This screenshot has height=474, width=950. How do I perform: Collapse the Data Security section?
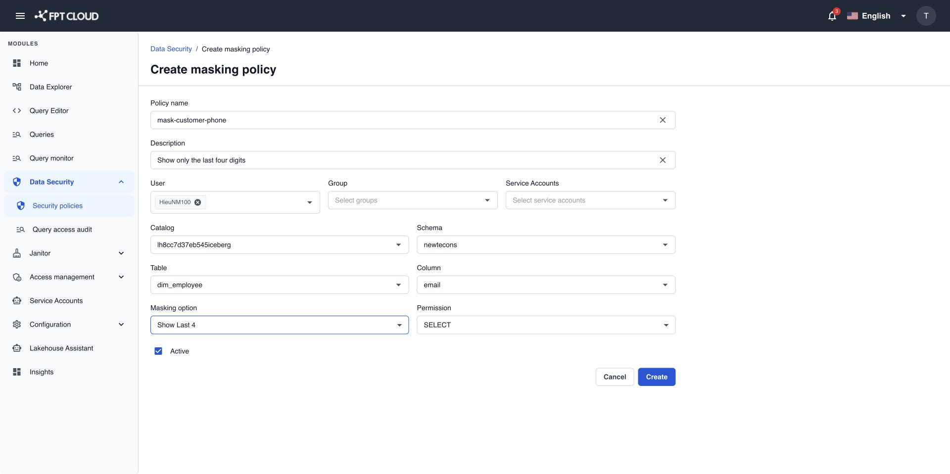pos(121,182)
